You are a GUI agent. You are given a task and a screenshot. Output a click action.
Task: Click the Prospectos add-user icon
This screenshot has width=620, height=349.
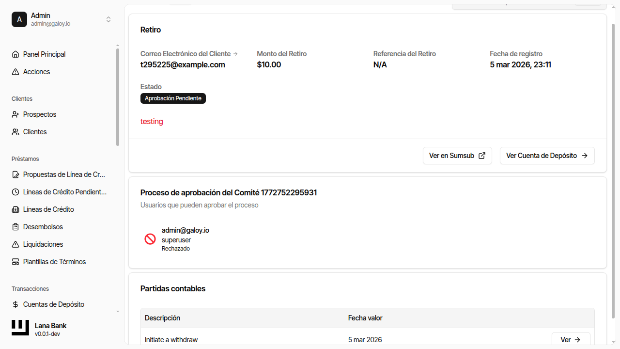15,114
